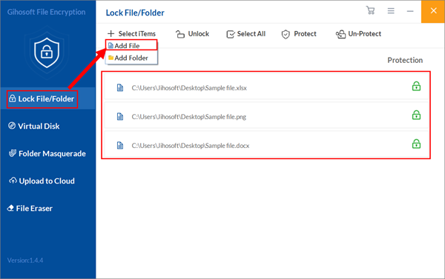This screenshot has width=445, height=279.
Task: Click the Gihosoft File Encryption title
Action: pos(46,12)
